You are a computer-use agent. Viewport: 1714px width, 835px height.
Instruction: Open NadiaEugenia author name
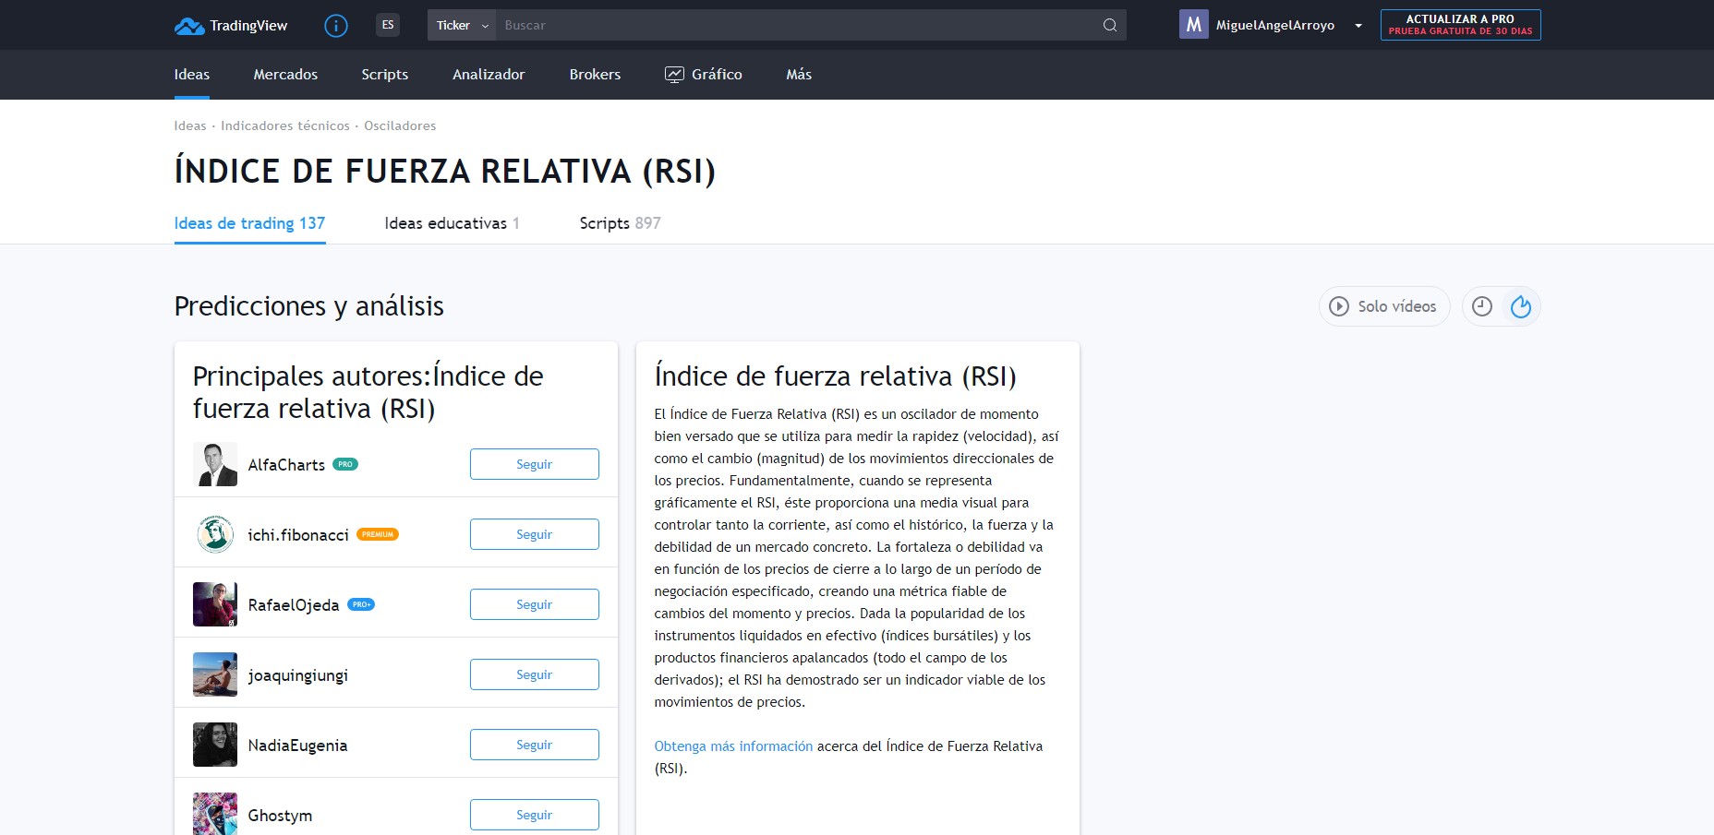(x=297, y=746)
